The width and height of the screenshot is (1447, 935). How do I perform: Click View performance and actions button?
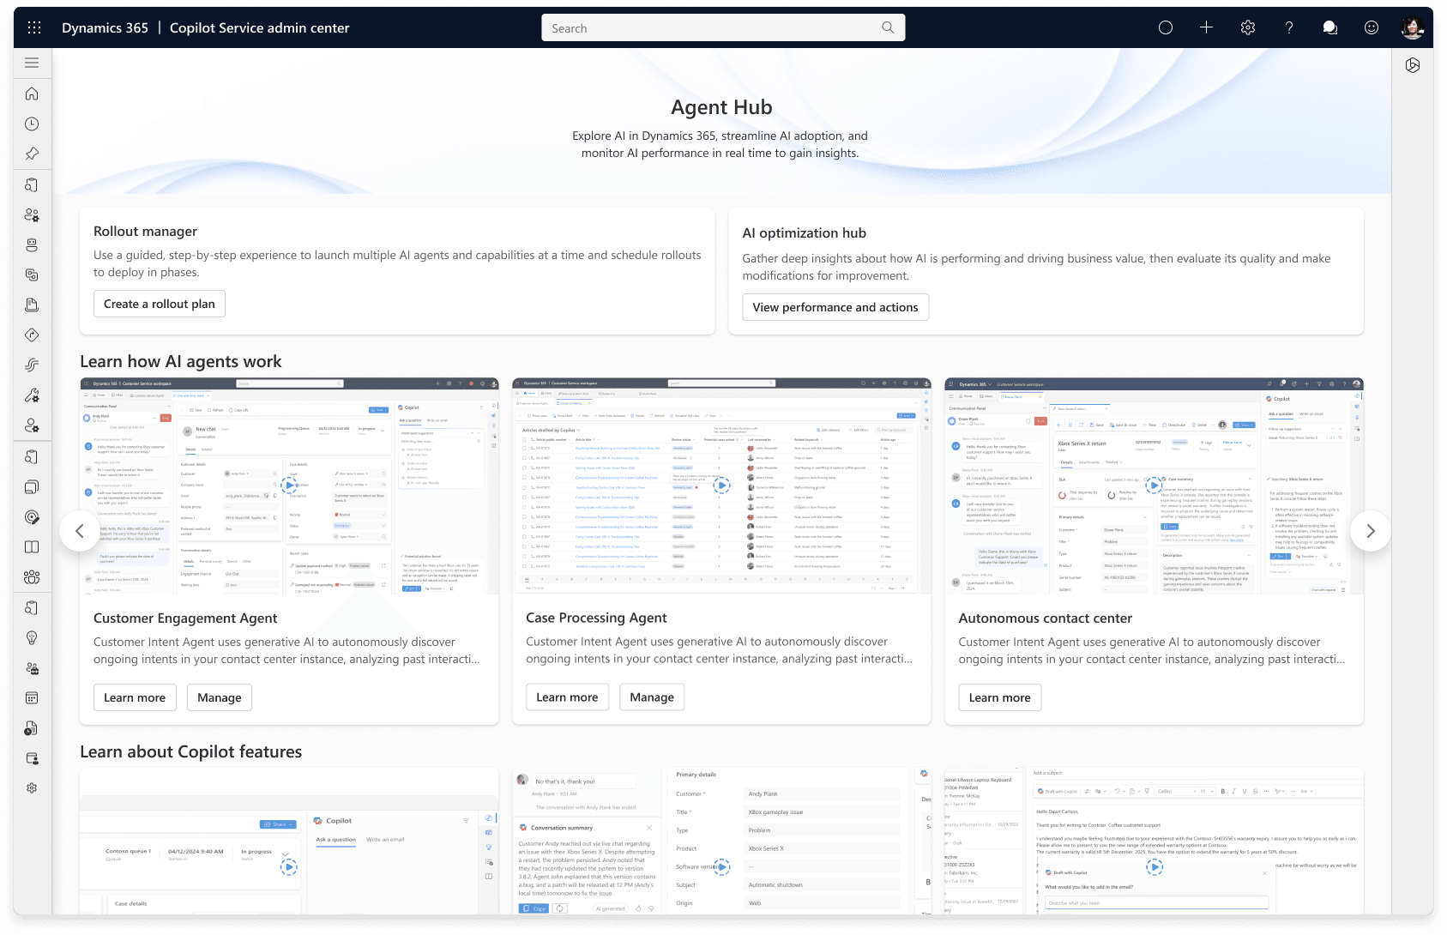[x=835, y=307]
